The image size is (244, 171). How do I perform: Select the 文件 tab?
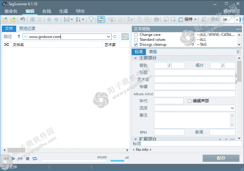click(9, 29)
